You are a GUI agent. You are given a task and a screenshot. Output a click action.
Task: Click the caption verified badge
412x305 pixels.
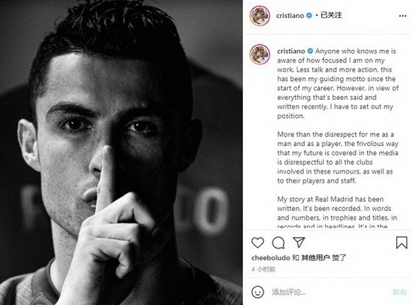[x=310, y=51]
